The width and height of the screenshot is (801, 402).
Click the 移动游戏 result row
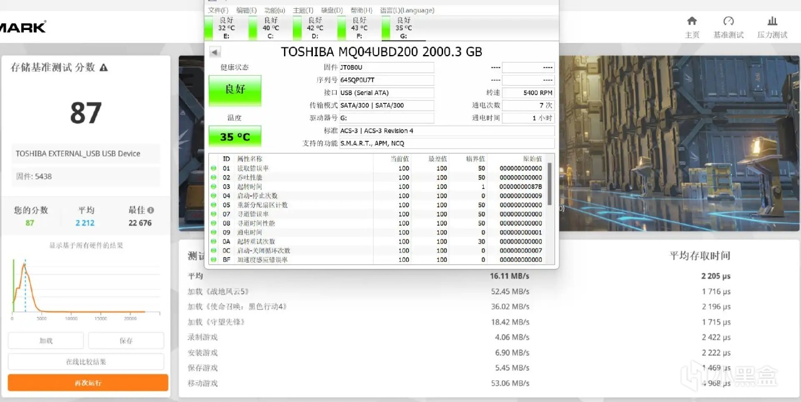click(x=459, y=383)
